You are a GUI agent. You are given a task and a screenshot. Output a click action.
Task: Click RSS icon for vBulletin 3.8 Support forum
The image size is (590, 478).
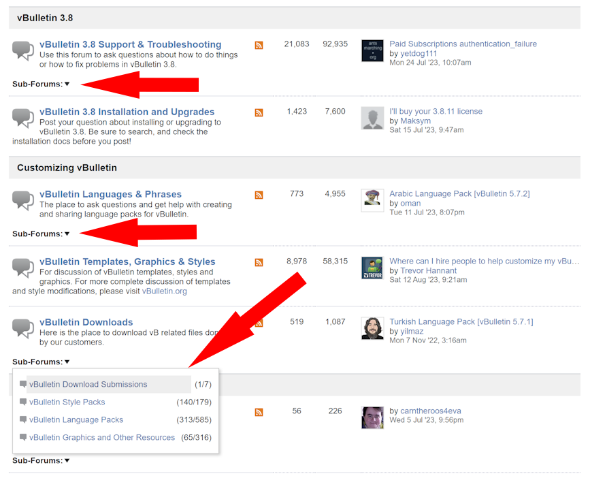(x=259, y=45)
